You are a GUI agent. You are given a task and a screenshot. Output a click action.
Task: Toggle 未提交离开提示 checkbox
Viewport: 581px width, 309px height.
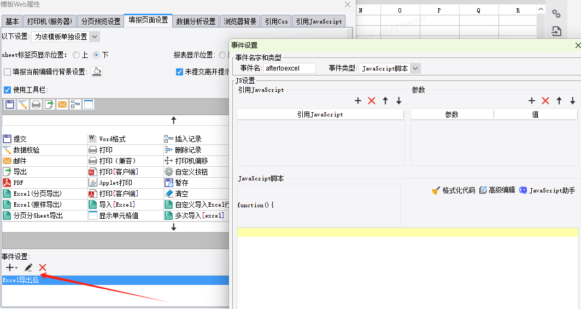pyautogui.click(x=179, y=72)
